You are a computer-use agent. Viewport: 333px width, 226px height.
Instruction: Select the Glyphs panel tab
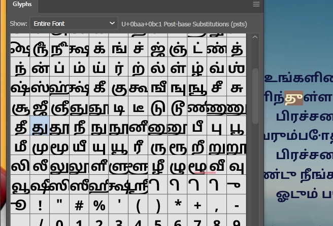tap(22, 4)
